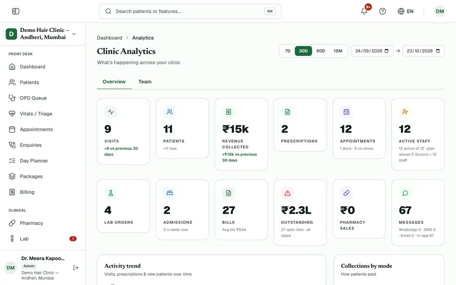Select the 30D time range
This screenshot has height=285, width=456.
[x=303, y=51]
